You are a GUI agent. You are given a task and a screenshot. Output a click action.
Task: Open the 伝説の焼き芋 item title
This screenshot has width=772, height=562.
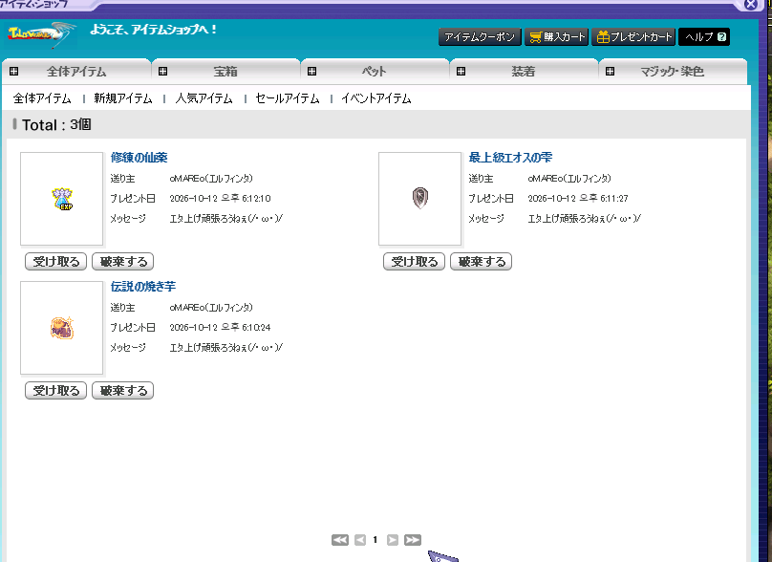point(142,287)
